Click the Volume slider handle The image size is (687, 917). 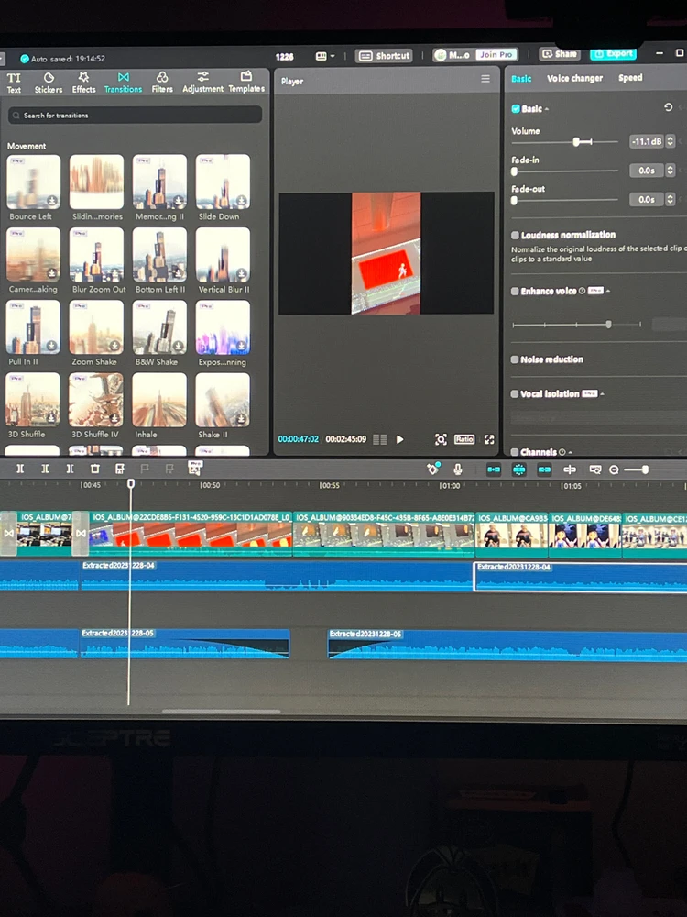pyautogui.click(x=576, y=142)
